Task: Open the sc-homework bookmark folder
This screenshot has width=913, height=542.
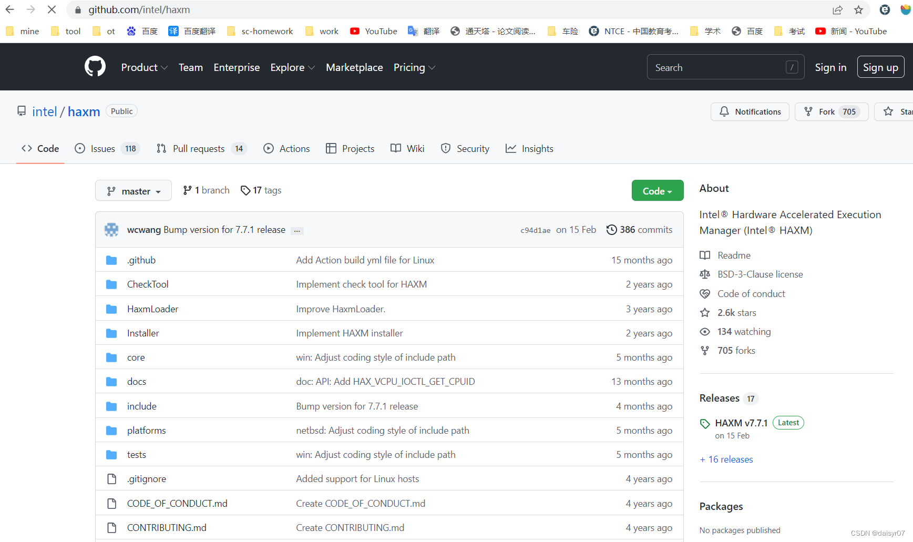Action: tap(260, 31)
